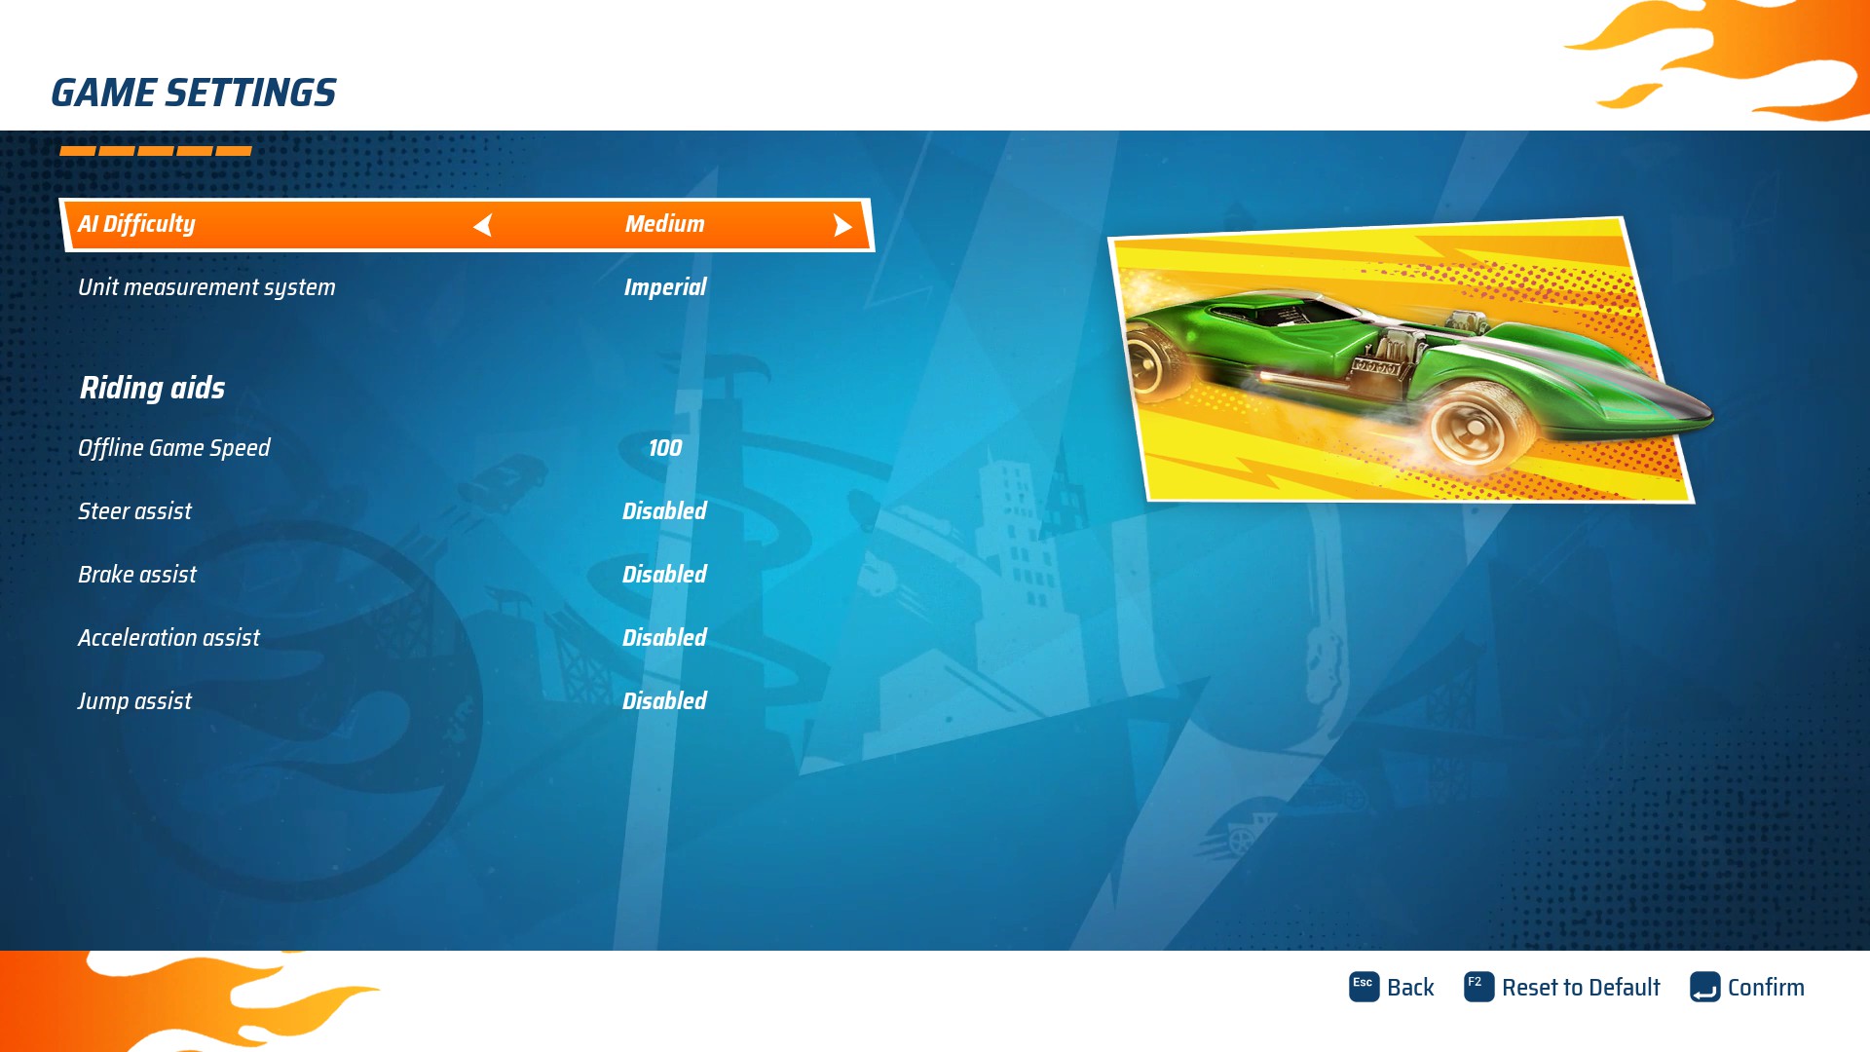Toggle Steer assist to enabled

[665, 511]
